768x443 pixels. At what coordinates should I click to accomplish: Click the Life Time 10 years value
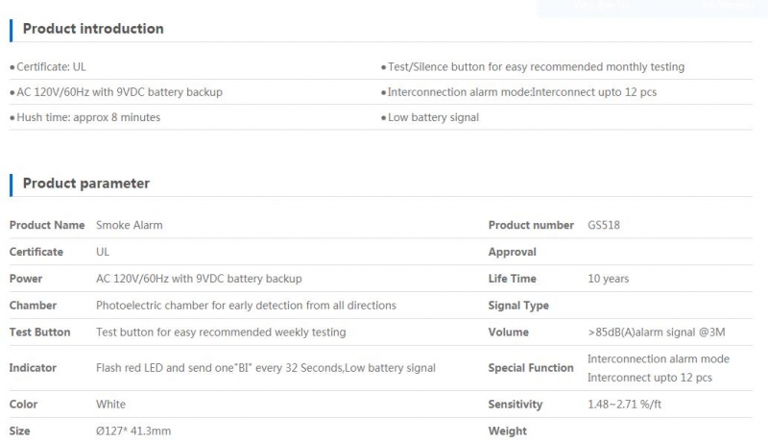(608, 279)
